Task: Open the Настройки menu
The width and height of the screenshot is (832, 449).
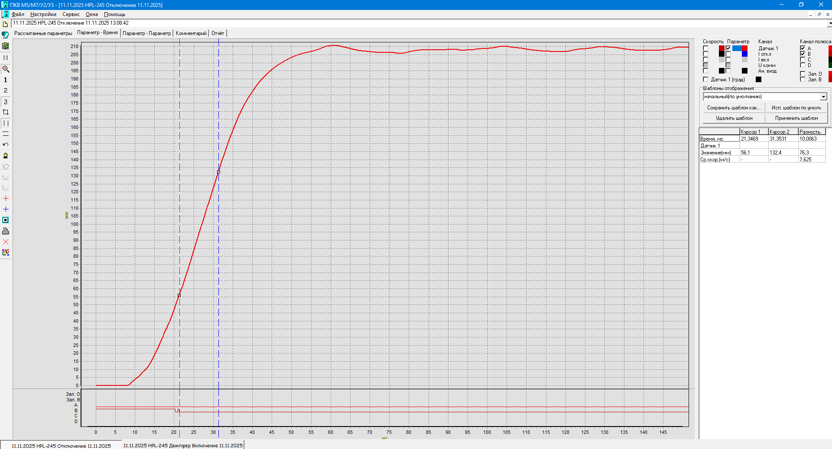Action: (x=43, y=14)
